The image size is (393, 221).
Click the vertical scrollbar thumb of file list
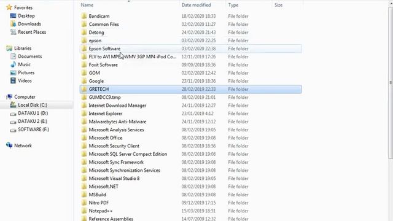coord(391,83)
